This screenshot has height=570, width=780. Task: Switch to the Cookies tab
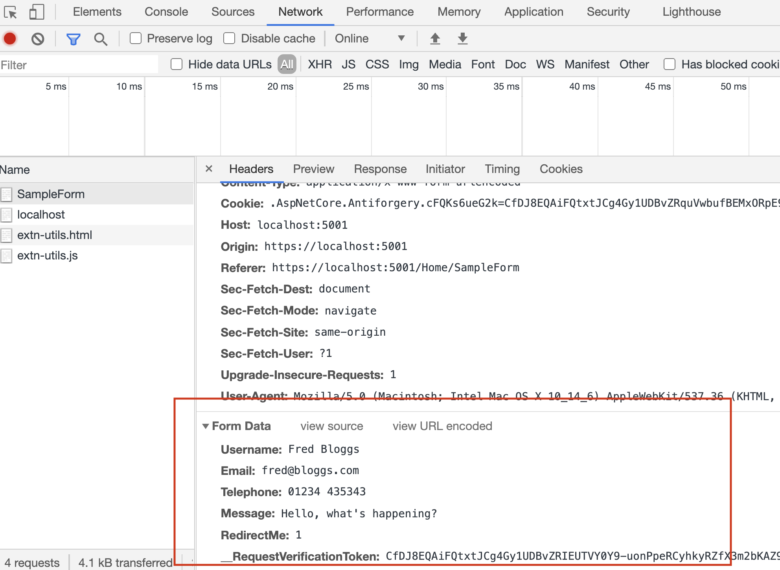[561, 169]
